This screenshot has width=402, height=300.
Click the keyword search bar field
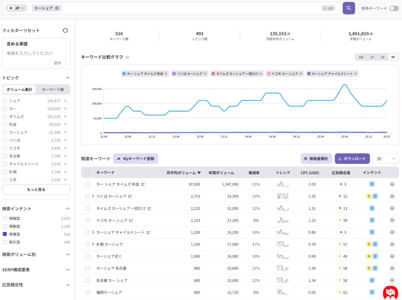pyautogui.click(x=171, y=8)
